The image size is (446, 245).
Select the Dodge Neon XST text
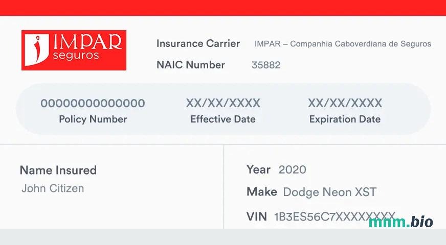pos(329,192)
